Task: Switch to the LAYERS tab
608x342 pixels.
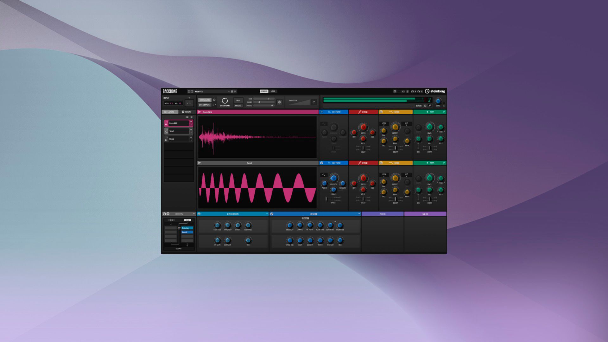Action: [170, 112]
